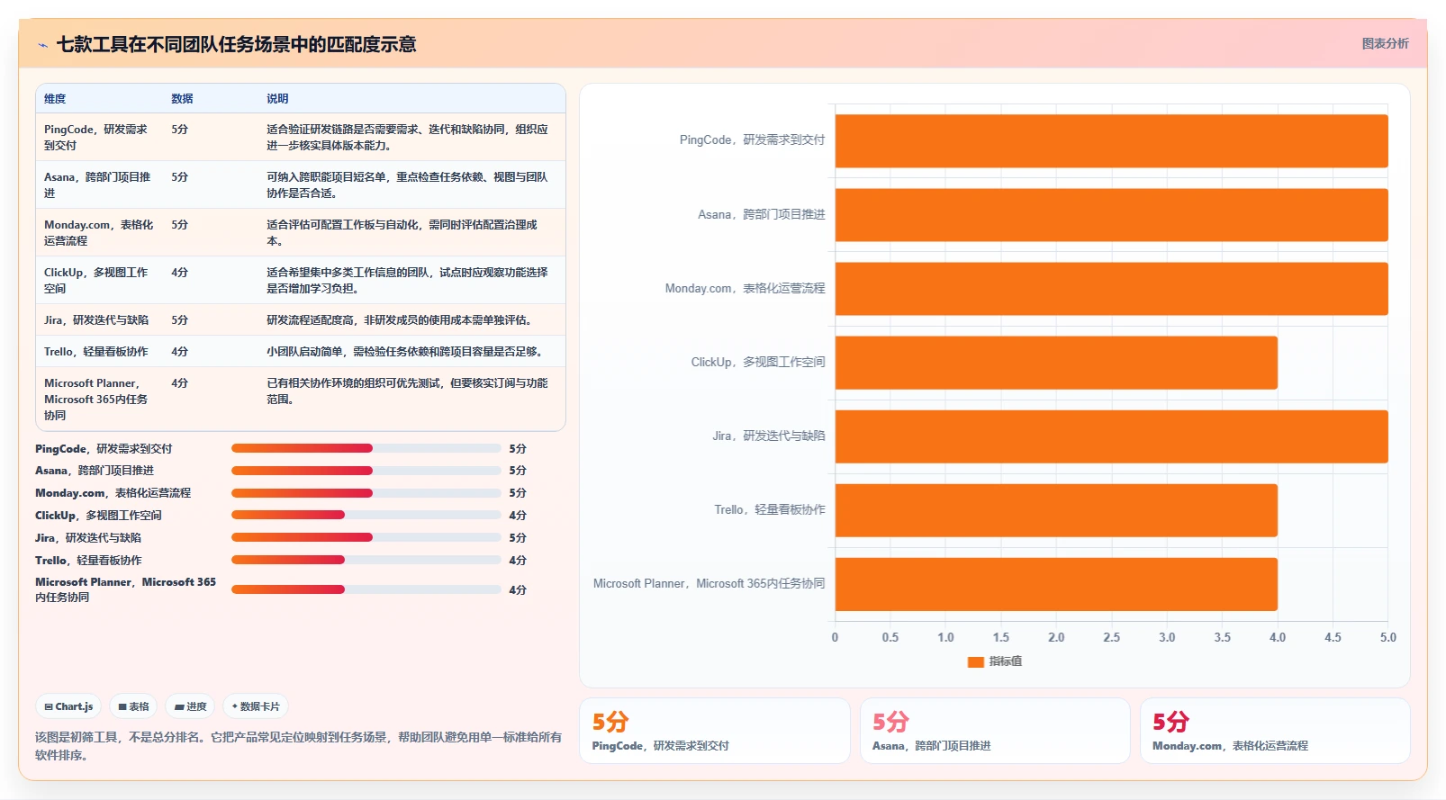Click the description starting 可纳入跨职能项目短名单
Viewport: 1446px width, 800px height.
[x=407, y=184]
